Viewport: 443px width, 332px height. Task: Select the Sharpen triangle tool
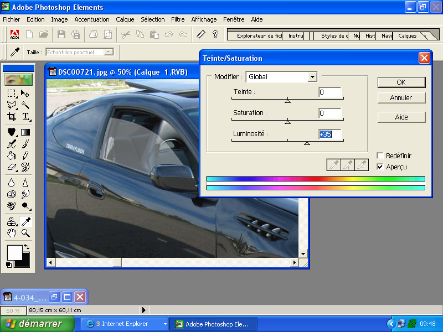coord(25,183)
